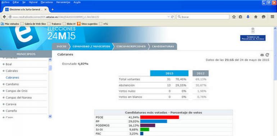Screen dimensions: 277x136
Task: Open the downloads arrow icon
Action: pos(248,17)
